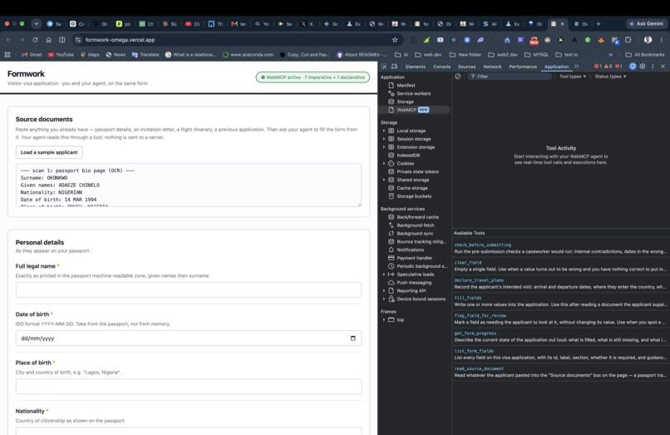Focus the tool activity Filter box
This screenshot has height=435, width=670.
point(509,77)
